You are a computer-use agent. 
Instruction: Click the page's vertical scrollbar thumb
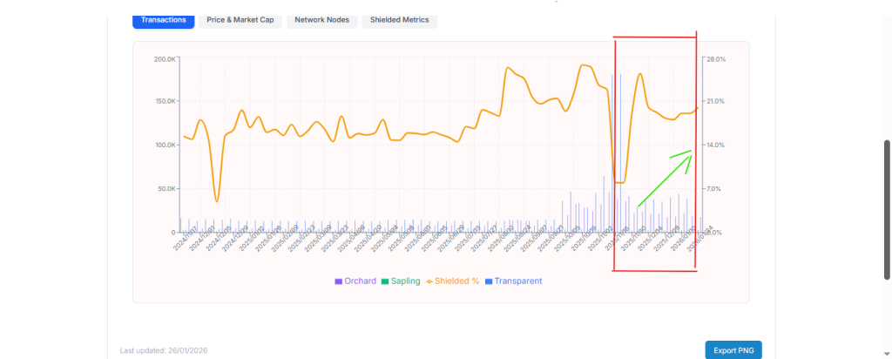(x=887, y=209)
